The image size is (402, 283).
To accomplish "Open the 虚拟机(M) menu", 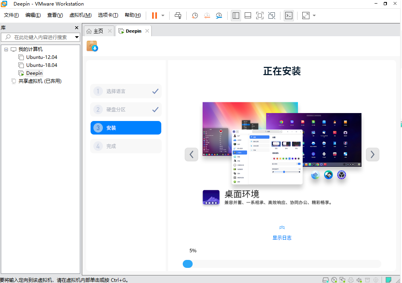I will (80, 15).
